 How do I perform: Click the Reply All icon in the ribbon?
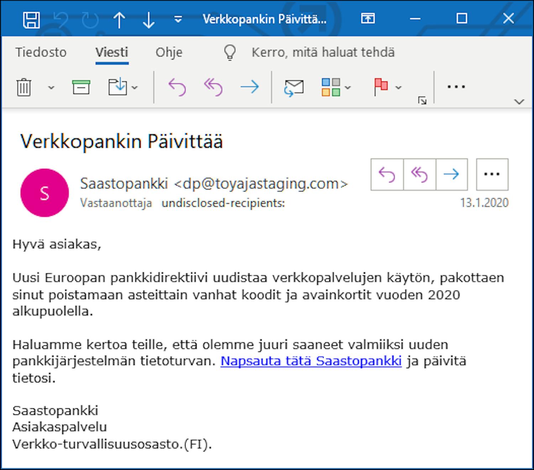pyautogui.click(x=213, y=87)
